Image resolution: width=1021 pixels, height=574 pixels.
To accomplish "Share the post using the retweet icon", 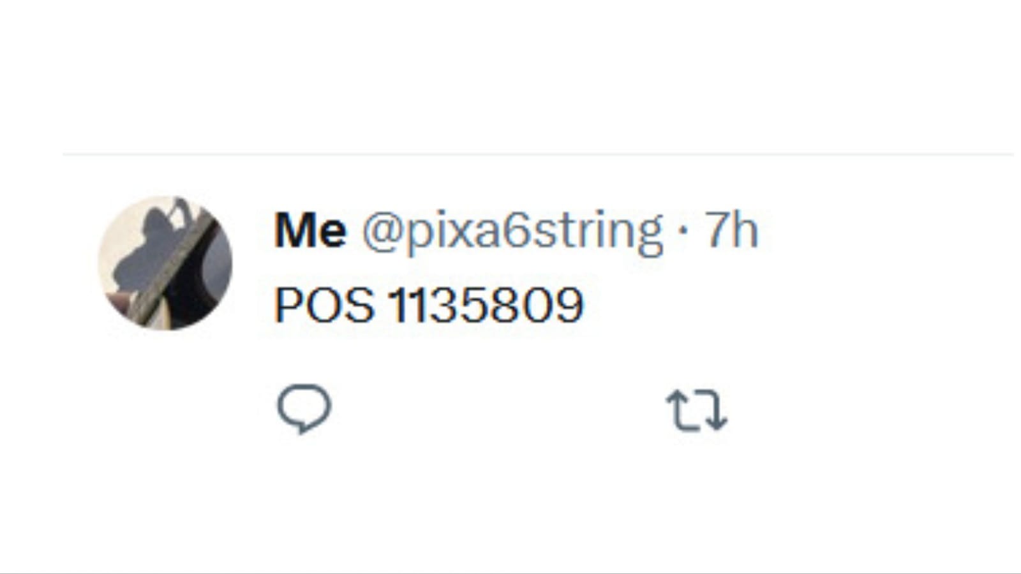I will [697, 411].
